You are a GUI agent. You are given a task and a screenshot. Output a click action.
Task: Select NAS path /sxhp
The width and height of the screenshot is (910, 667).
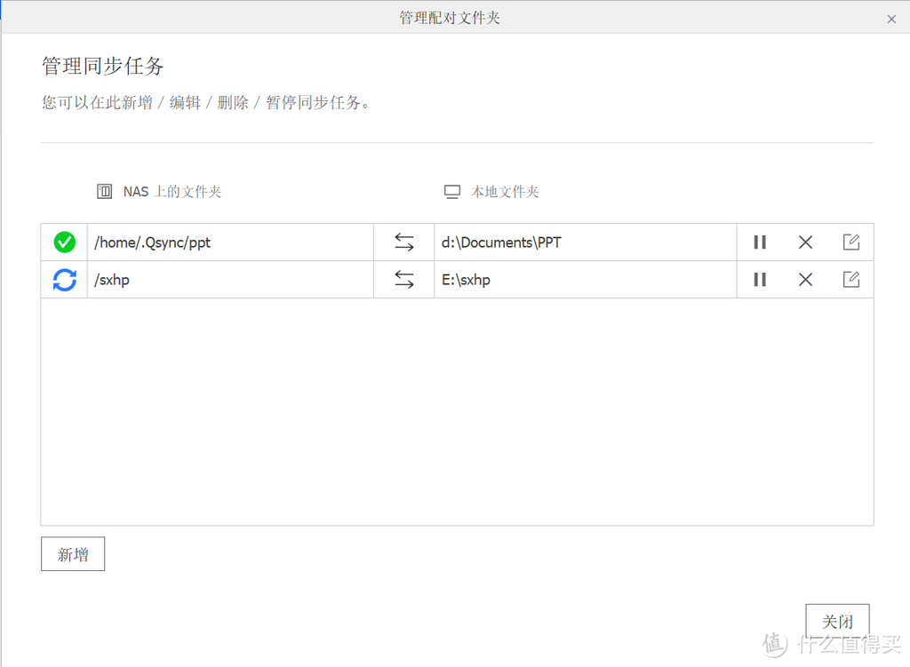tap(230, 280)
